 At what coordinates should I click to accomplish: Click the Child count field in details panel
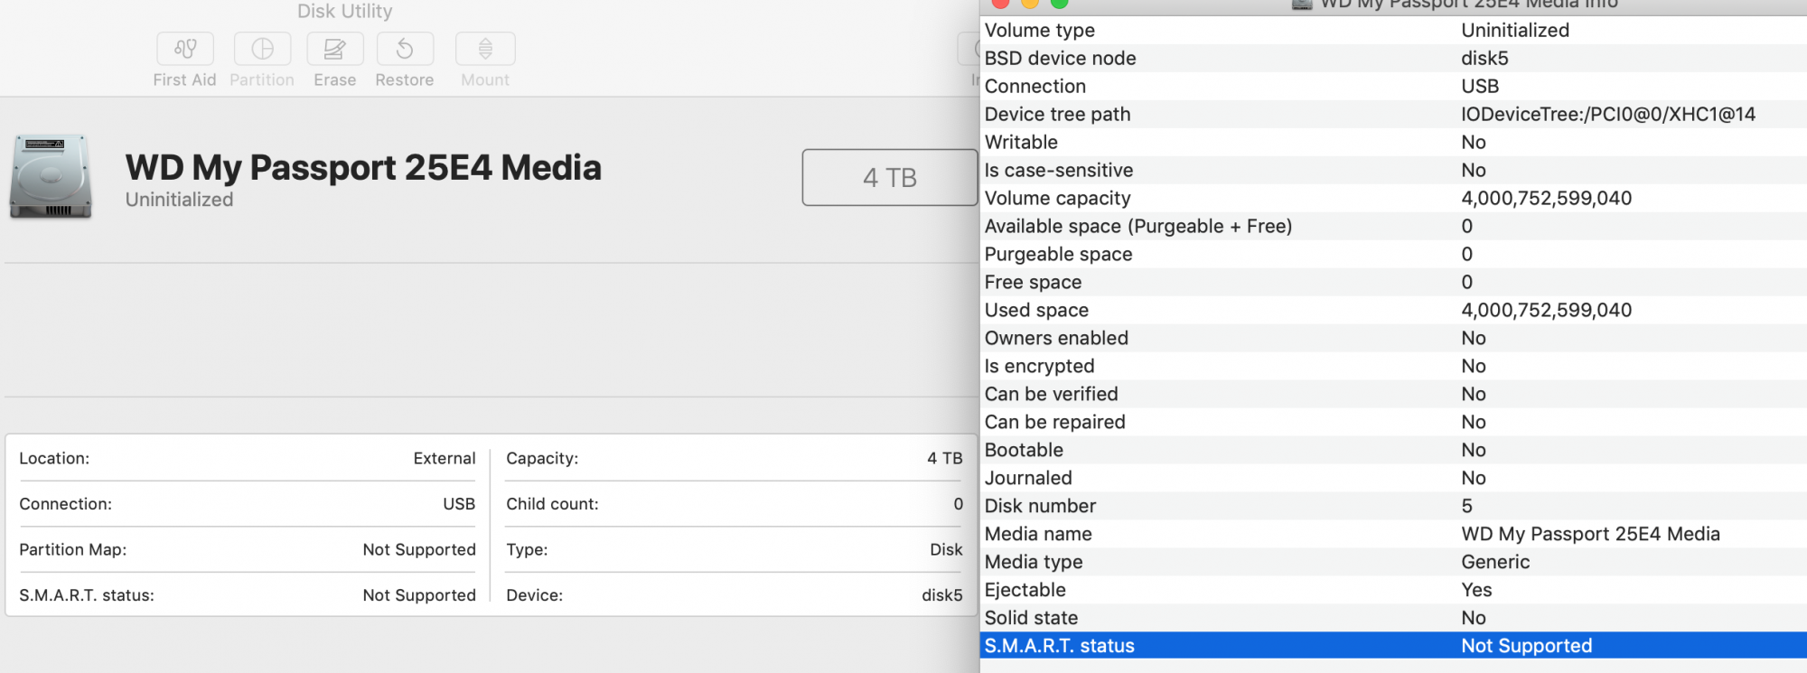[x=734, y=504]
